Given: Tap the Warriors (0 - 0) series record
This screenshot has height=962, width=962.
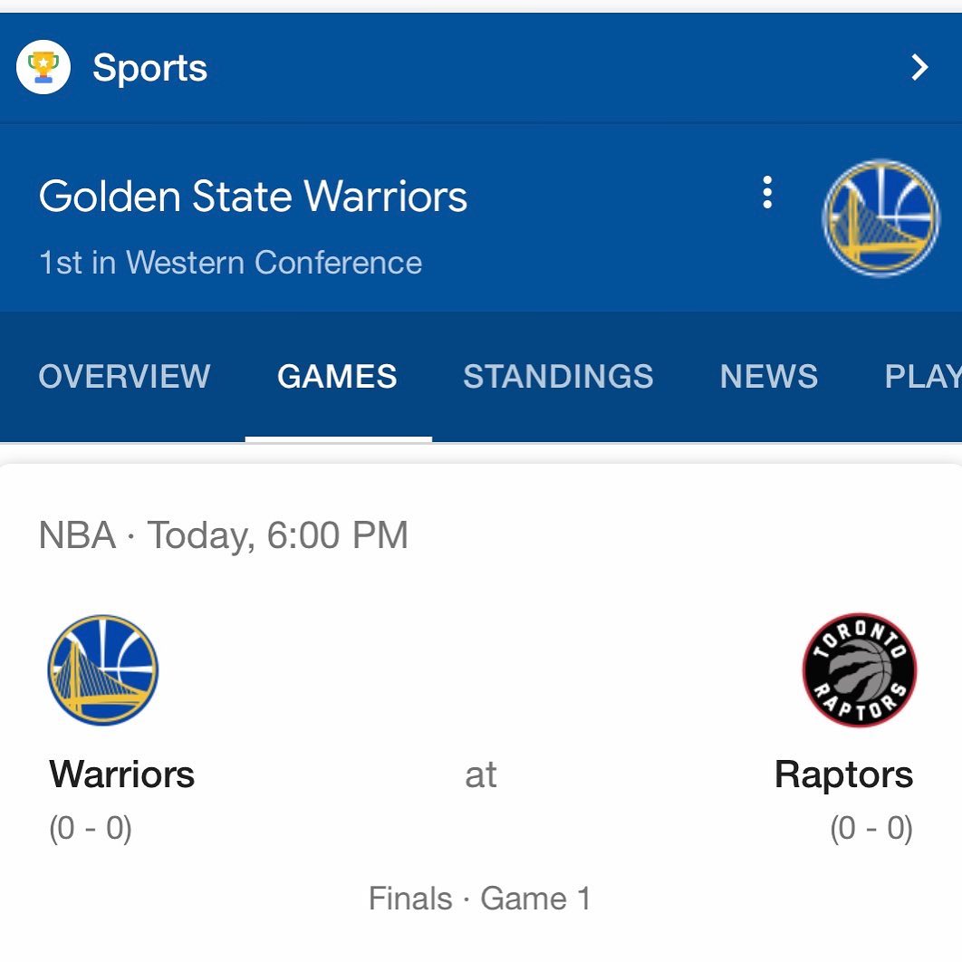Looking at the screenshot, I should coord(91,828).
